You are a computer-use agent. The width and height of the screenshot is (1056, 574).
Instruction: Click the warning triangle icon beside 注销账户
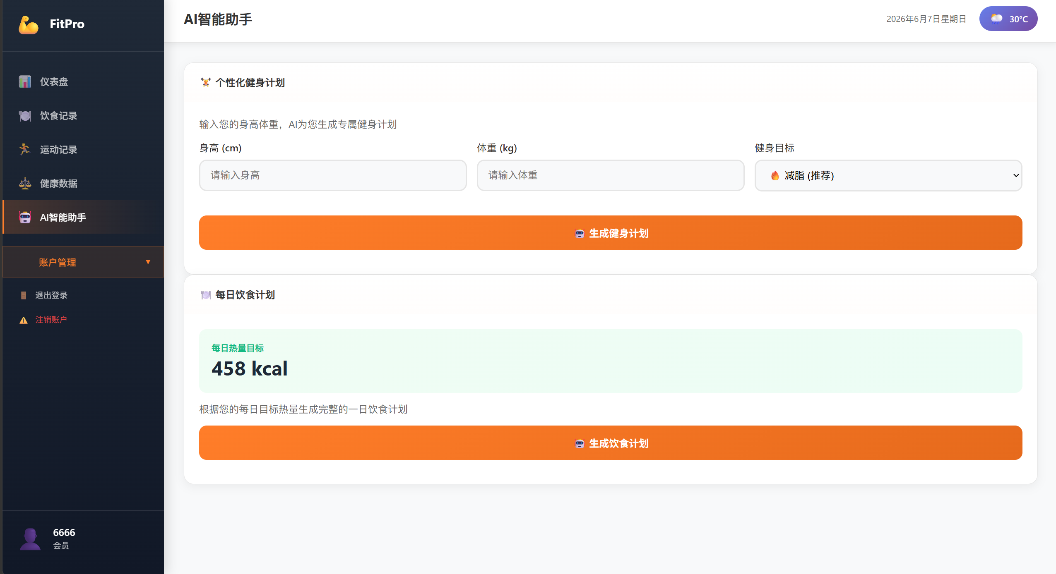coord(24,320)
